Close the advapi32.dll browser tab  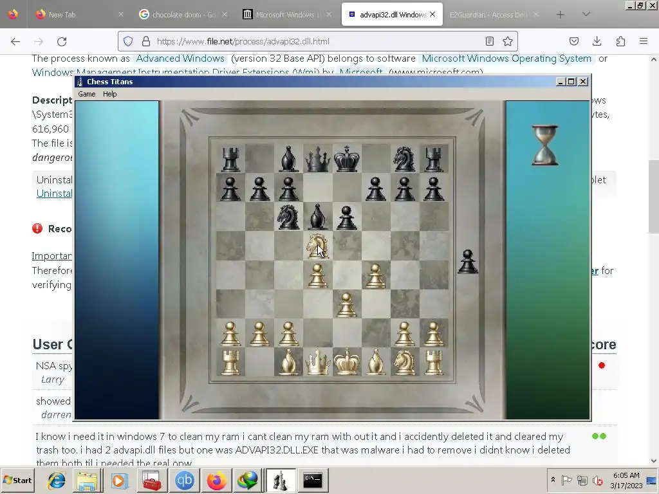(432, 14)
